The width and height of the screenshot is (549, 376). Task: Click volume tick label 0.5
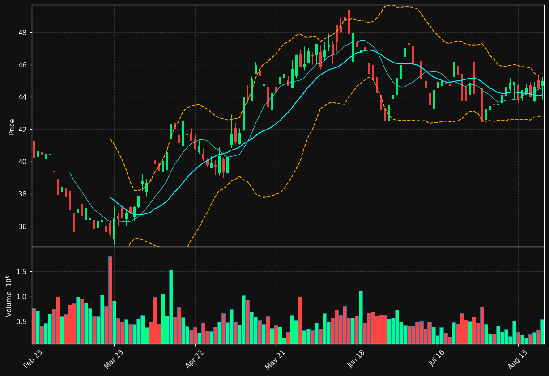point(22,322)
